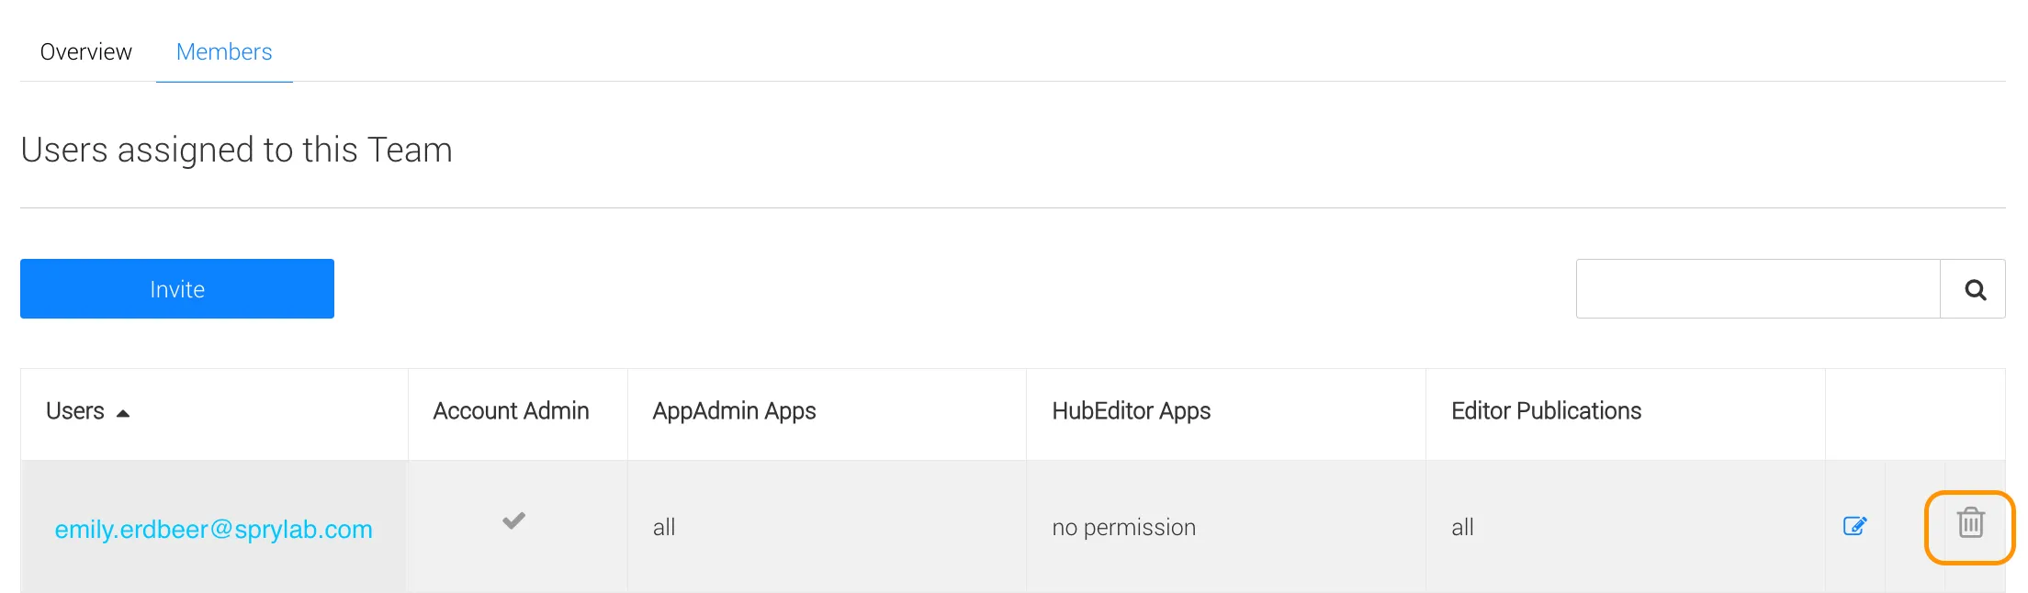Select the Members tab
The height and width of the screenshot is (593, 2028).
click(224, 51)
